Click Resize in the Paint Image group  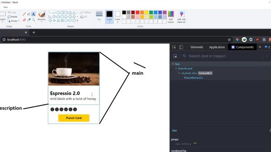12,17
